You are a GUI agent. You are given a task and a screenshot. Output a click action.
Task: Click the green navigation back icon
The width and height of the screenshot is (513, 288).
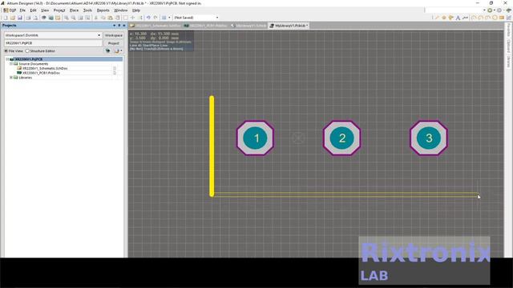point(490,10)
